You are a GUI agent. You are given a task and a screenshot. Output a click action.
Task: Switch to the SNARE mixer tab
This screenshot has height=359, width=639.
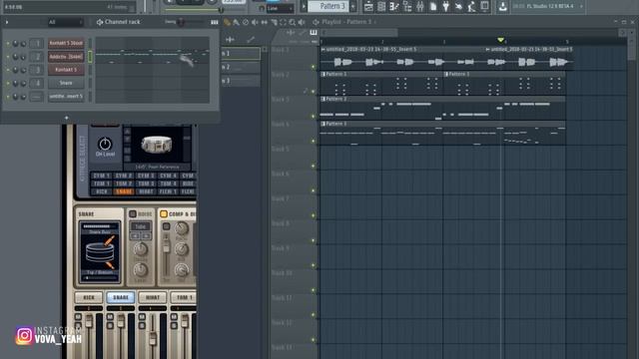(x=121, y=297)
